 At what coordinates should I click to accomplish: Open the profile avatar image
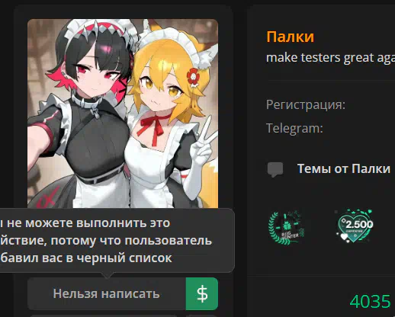click(123, 114)
